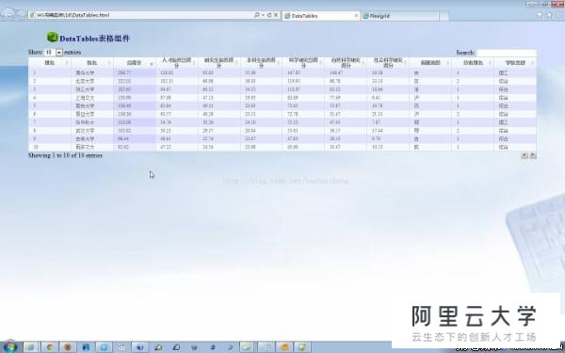The height and width of the screenshot is (353, 565).
Task: Sort by 学校类型 column header
Action: pyautogui.click(x=515, y=63)
